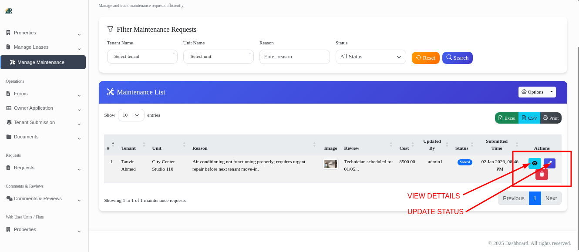Viewport: 579px width, 252px height.
Task: Open the All Status dropdown
Action: (370, 57)
